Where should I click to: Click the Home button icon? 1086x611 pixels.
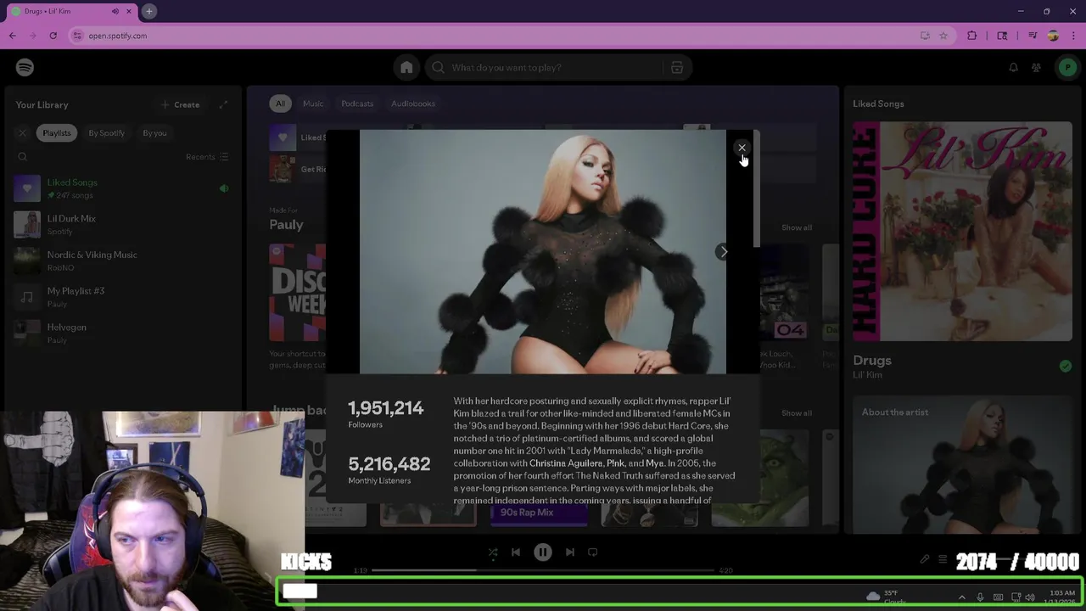[406, 67]
